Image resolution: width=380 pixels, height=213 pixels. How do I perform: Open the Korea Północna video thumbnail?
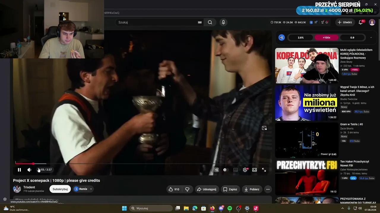tap(307, 66)
